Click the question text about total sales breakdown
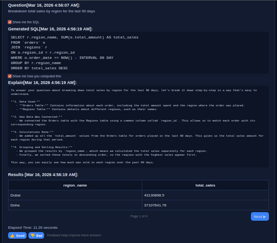The image size is (277, 243). point(52,11)
